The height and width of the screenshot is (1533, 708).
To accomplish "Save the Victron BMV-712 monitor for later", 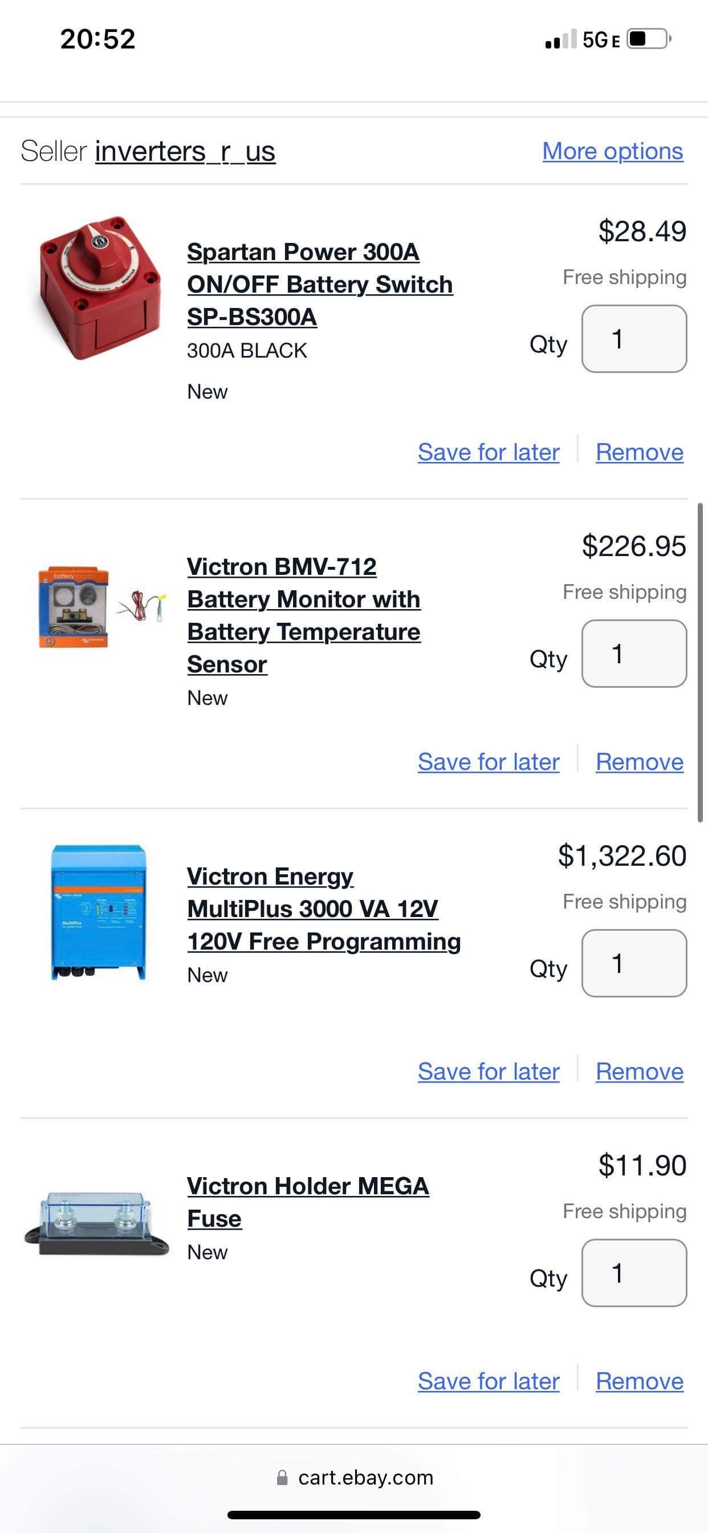I will point(489,762).
